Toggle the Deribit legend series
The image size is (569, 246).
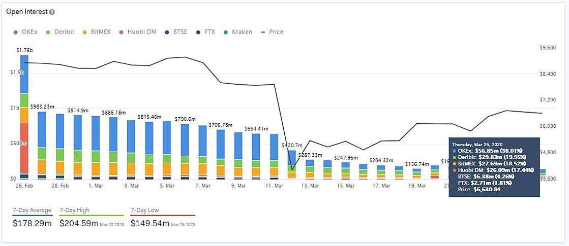coord(60,32)
